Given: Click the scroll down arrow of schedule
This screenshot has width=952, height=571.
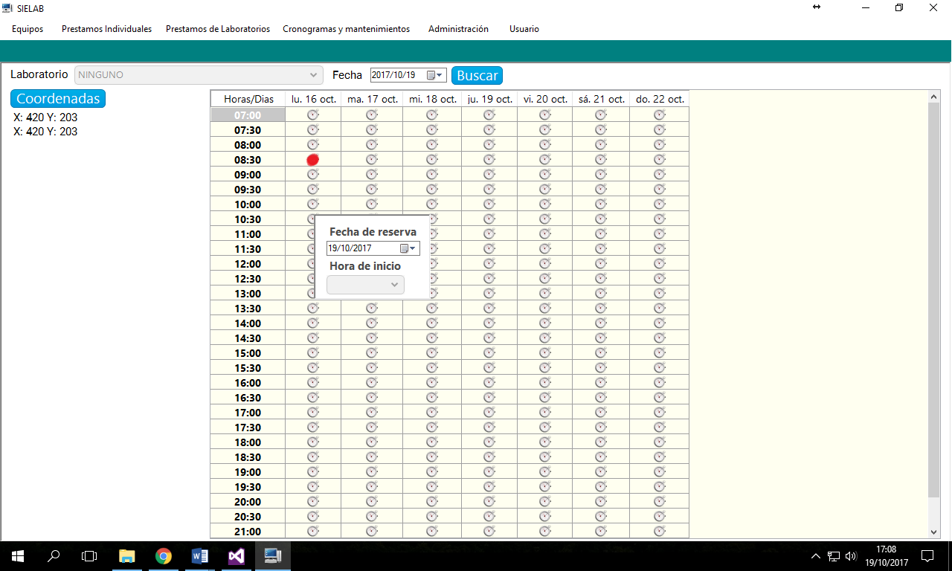Looking at the screenshot, I should [935, 532].
